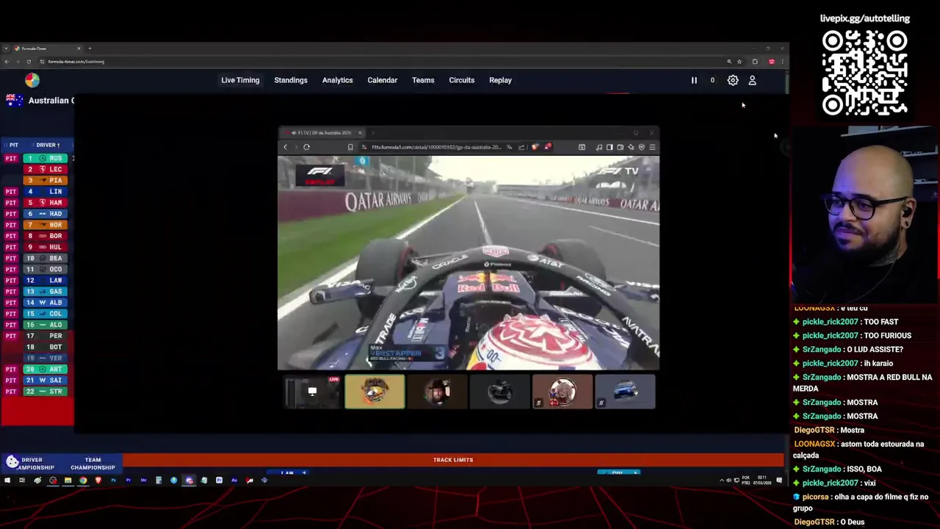Reload the Formula-Timer page

(29, 62)
